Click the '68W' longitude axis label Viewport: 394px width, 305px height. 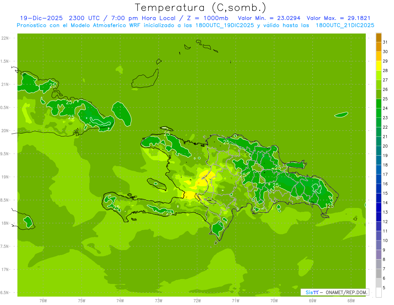pyautogui.click(x=351, y=301)
